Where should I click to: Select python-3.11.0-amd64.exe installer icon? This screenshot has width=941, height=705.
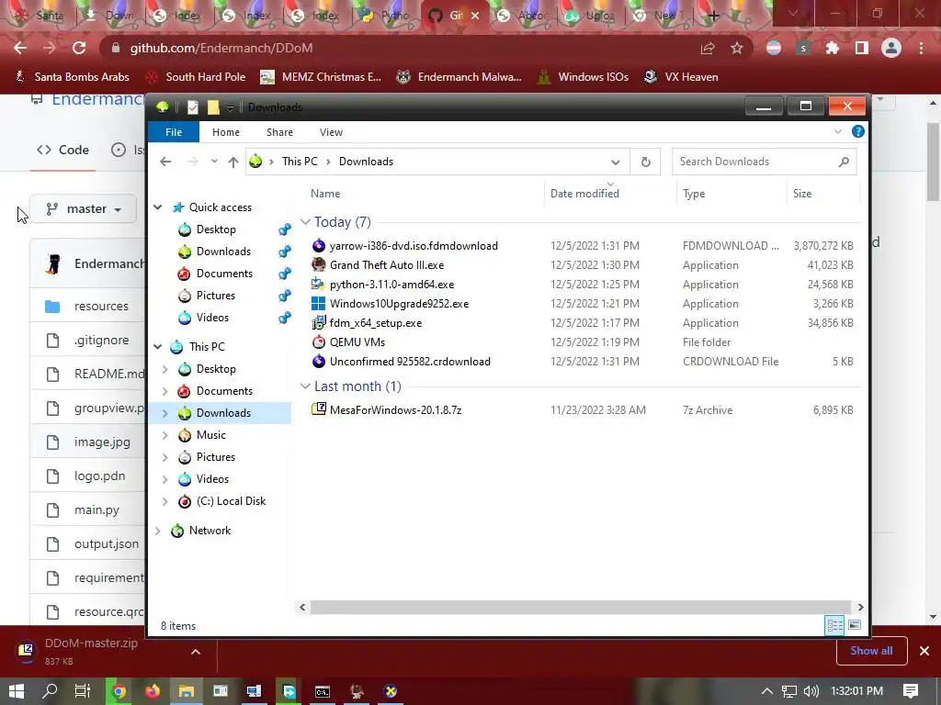click(319, 284)
